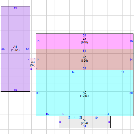The width and height of the screenshot is (134, 134).
Task: Click the A5 (896) area label
Action: pos(84,59)
